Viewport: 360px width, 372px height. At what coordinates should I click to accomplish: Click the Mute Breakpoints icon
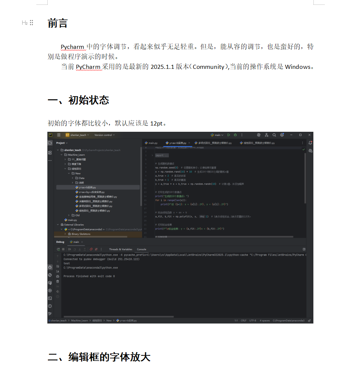96,249
